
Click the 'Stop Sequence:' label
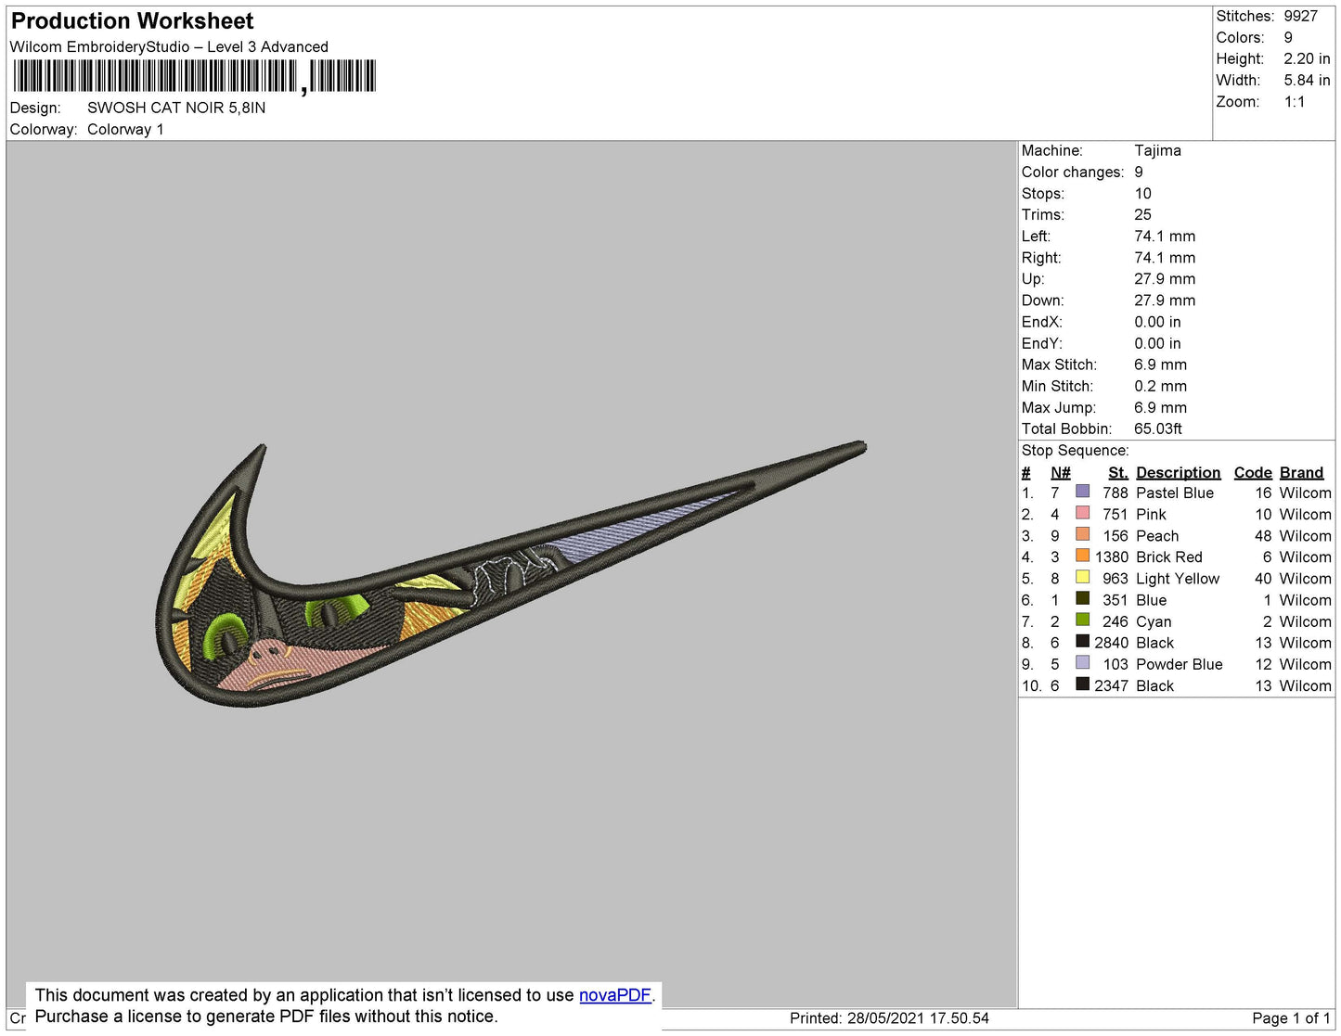(1076, 450)
